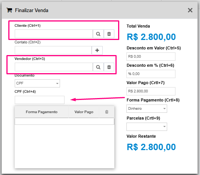This screenshot has height=175, width=200.
Task: Click the Valor Pago column header
Action: pos(84,112)
